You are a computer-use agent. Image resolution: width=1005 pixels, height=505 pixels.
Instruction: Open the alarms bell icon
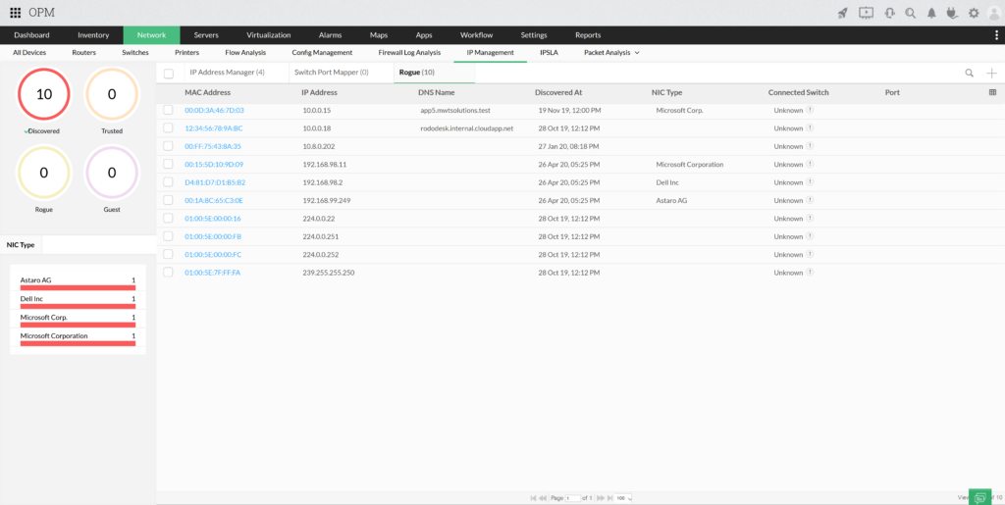coord(931,13)
